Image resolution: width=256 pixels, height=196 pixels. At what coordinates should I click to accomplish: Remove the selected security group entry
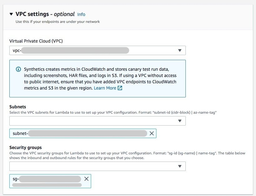click(86, 179)
